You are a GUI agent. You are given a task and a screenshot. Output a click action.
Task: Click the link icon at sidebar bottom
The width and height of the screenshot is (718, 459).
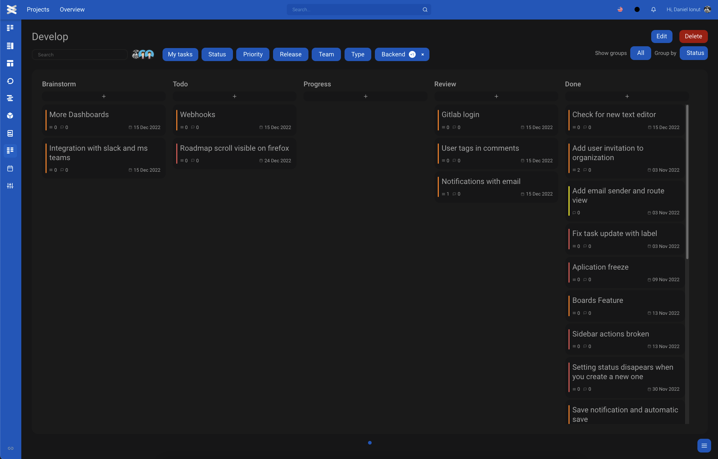click(10, 448)
